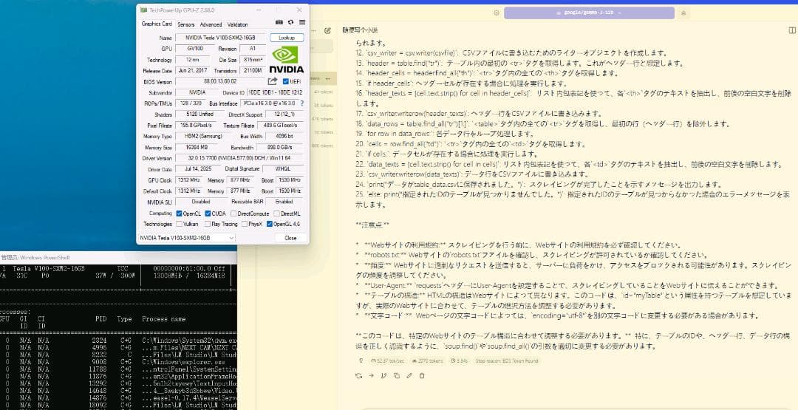Branch the chat from this message
This screenshot has width=798, height=410.
[x=384, y=375]
